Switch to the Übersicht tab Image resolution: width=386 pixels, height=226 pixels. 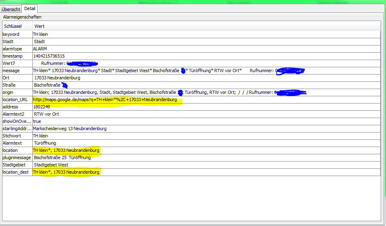click(11, 9)
